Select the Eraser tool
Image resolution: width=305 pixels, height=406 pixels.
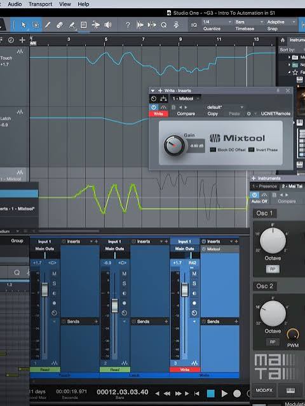(60, 25)
